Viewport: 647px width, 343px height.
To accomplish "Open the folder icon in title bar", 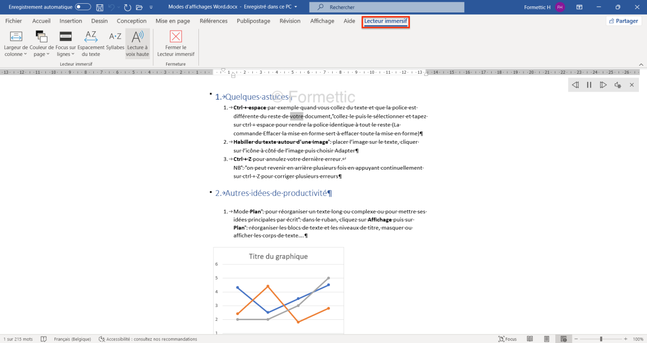I will coord(139,7).
